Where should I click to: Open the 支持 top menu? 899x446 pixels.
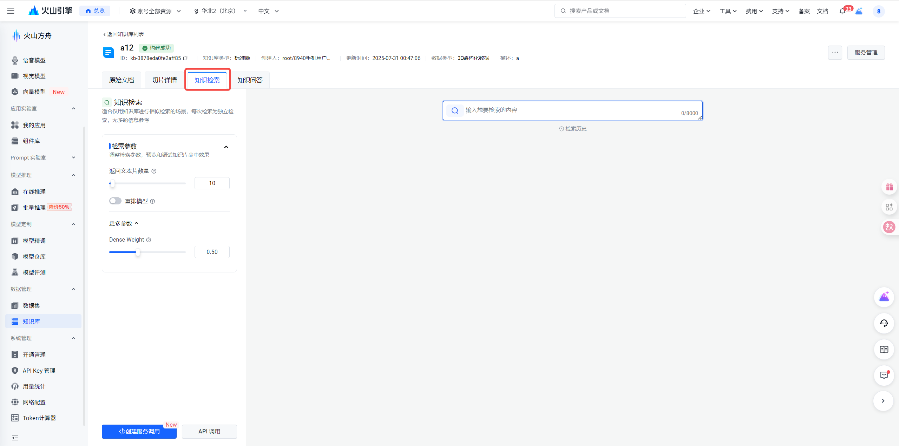click(781, 11)
